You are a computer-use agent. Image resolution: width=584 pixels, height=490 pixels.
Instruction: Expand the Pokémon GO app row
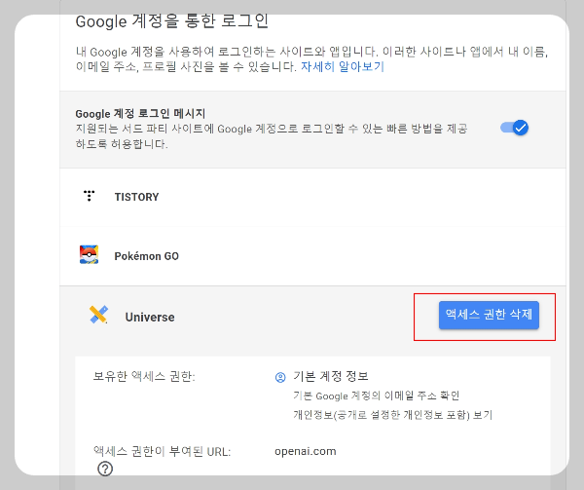[312, 256]
